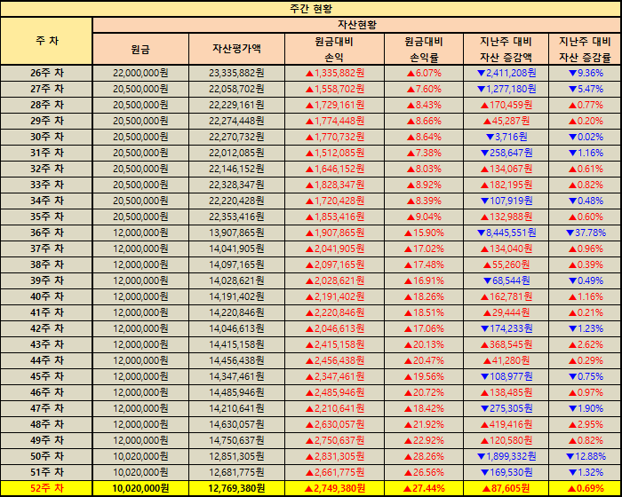The width and height of the screenshot is (622, 497).
Task: Click the 22,000,000원 principal cell
Action: 140,73
